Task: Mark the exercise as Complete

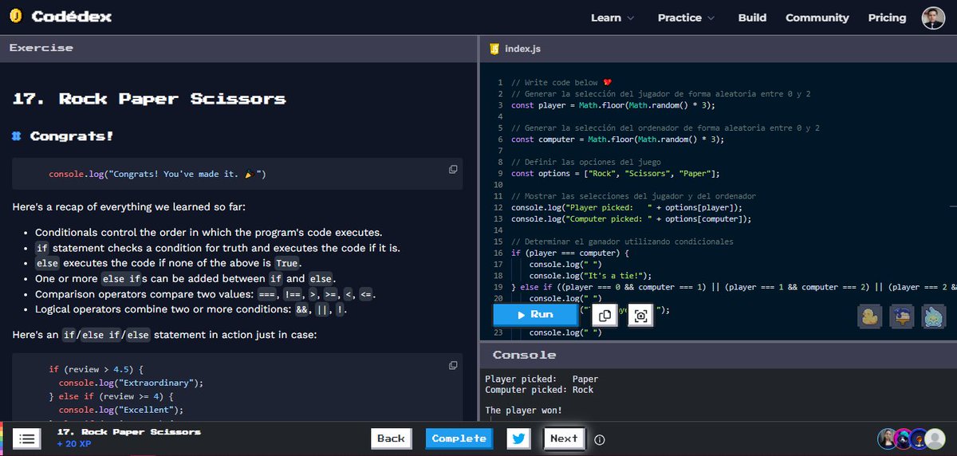Action: [459, 438]
